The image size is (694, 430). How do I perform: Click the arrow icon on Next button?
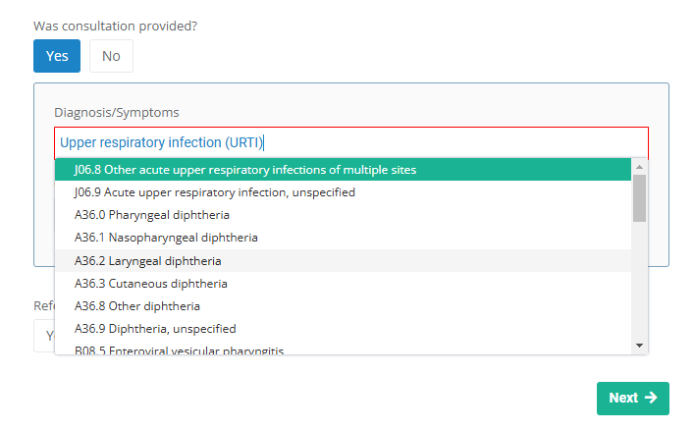click(651, 398)
